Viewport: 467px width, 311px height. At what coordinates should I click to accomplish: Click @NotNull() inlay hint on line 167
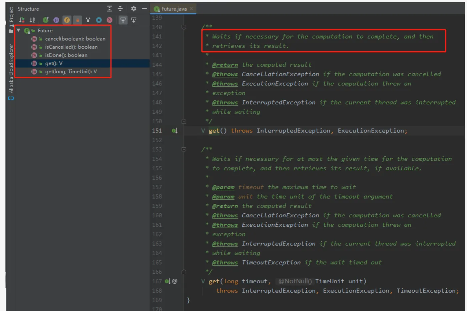295,281
